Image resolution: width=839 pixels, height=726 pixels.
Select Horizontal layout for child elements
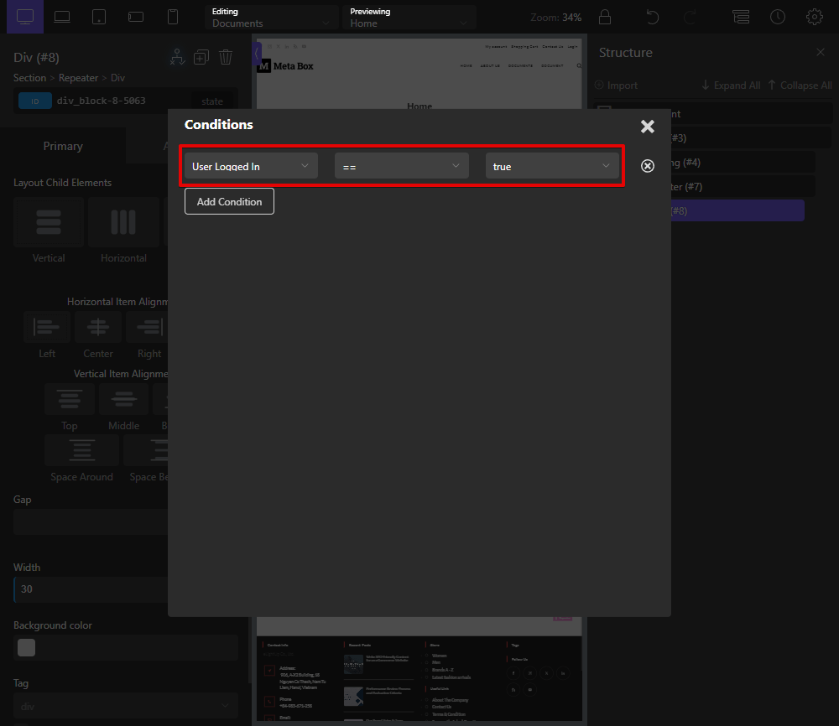pyautogui.click(x=123, y=222)
